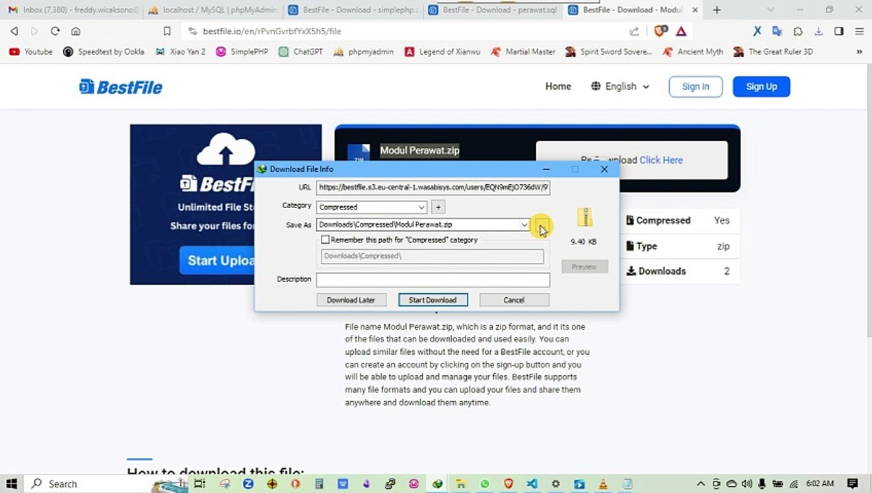Screen dimensions: 872x493
Task: Reload the current page
Action: click(x=55, y=31)
